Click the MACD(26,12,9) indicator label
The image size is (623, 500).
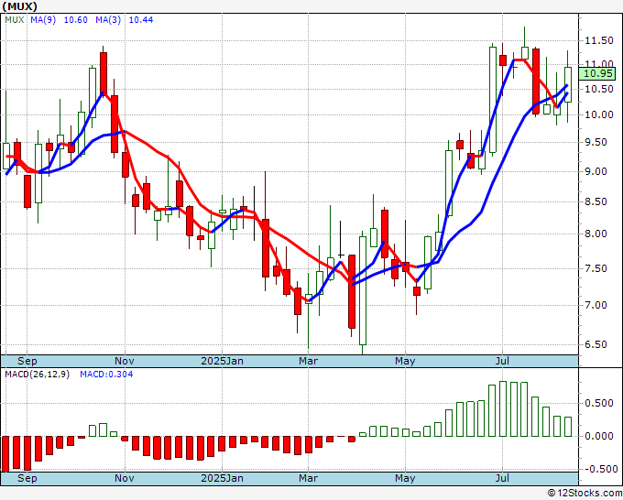pyautogui.click(x=37, y=375)
